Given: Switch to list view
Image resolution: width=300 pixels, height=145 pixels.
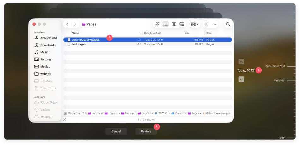Looking at the screenshot, I should tap(166, 24).
